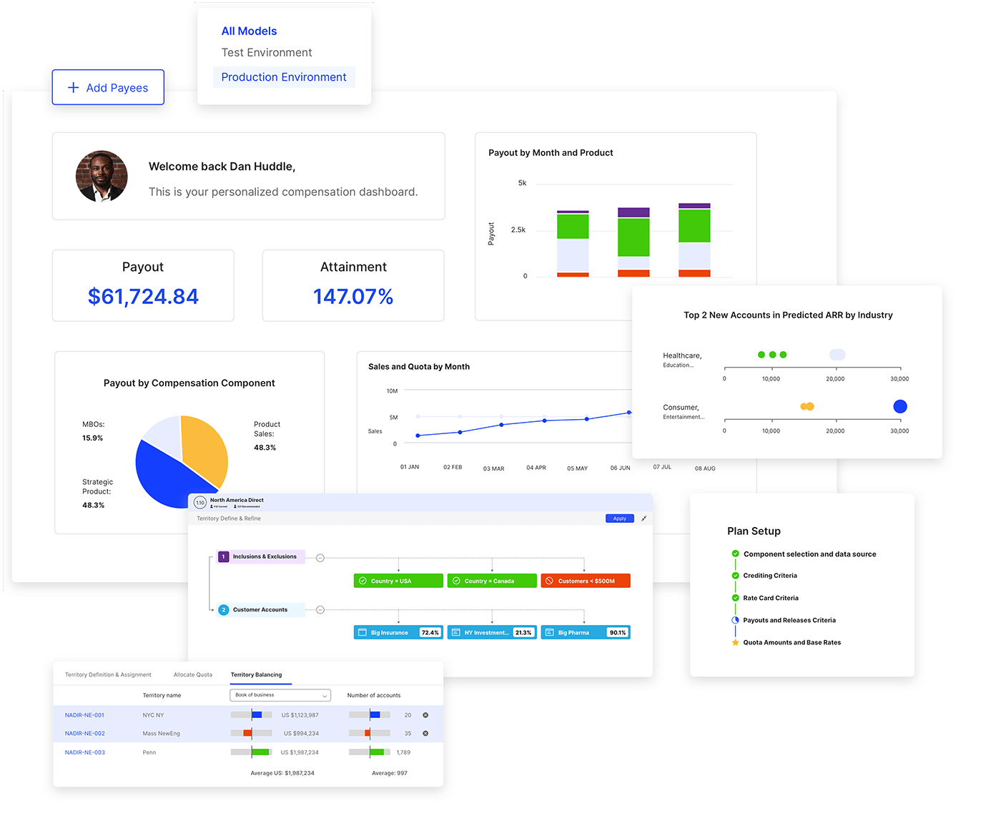Switch to the Allocate Quota tab
This screenshot has width=1001, height=821.
[192, 674]
